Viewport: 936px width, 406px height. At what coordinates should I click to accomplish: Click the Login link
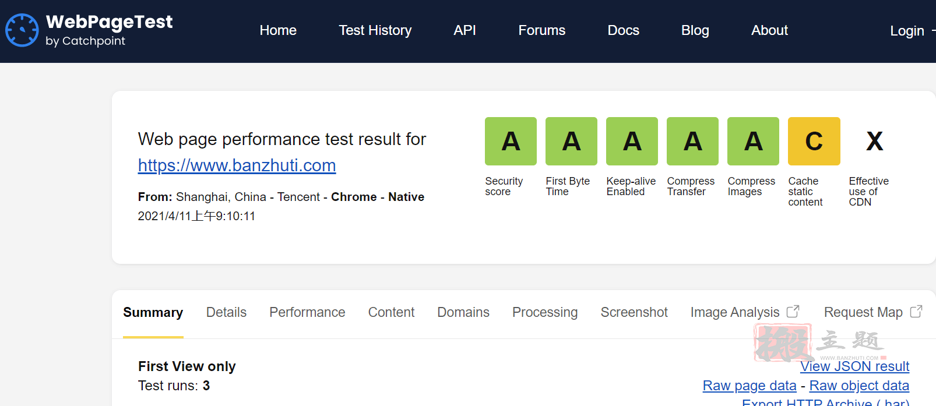pyautogui.click(x=907, y=31)
